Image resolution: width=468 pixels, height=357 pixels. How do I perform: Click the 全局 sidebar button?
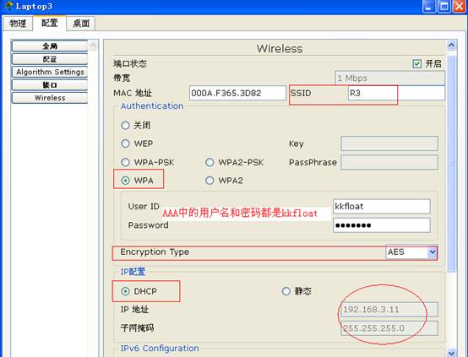pos(50,46)
